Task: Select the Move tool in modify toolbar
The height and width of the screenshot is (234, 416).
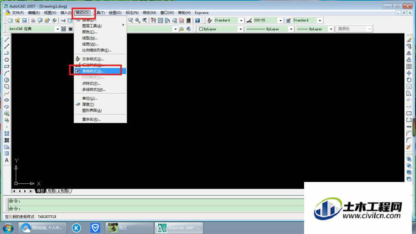Action: (409, 73)
